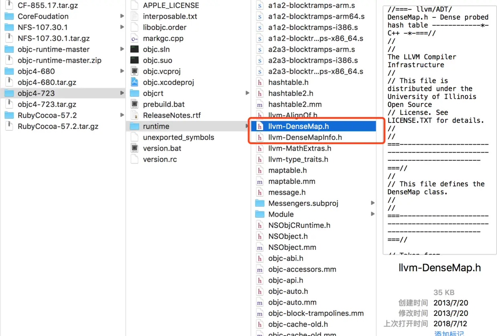The width and height of the screenshot is (497, 336).
Task: Expand the objc4-723 folder arrow
Action: click(122, 93)
